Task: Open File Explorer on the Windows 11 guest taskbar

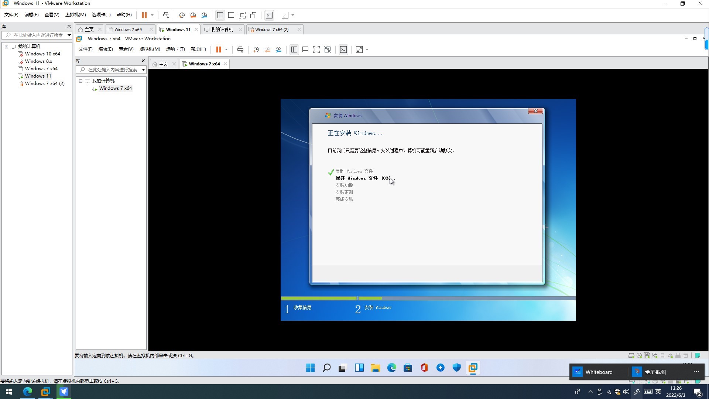Action: pos(376,368)
